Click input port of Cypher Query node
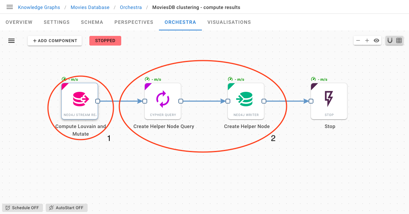The height and width of the screenshot is (214, 409). click(145, 101)
